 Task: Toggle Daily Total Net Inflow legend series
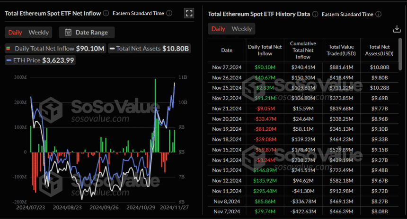tap(55, 49)
